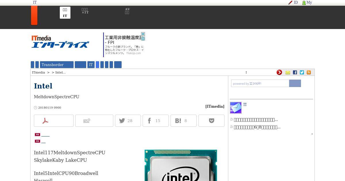Screen dimensions: 345x181
Task: Click the ad info (i) icon
Action: pyautogui.click(x=143, y=38)
